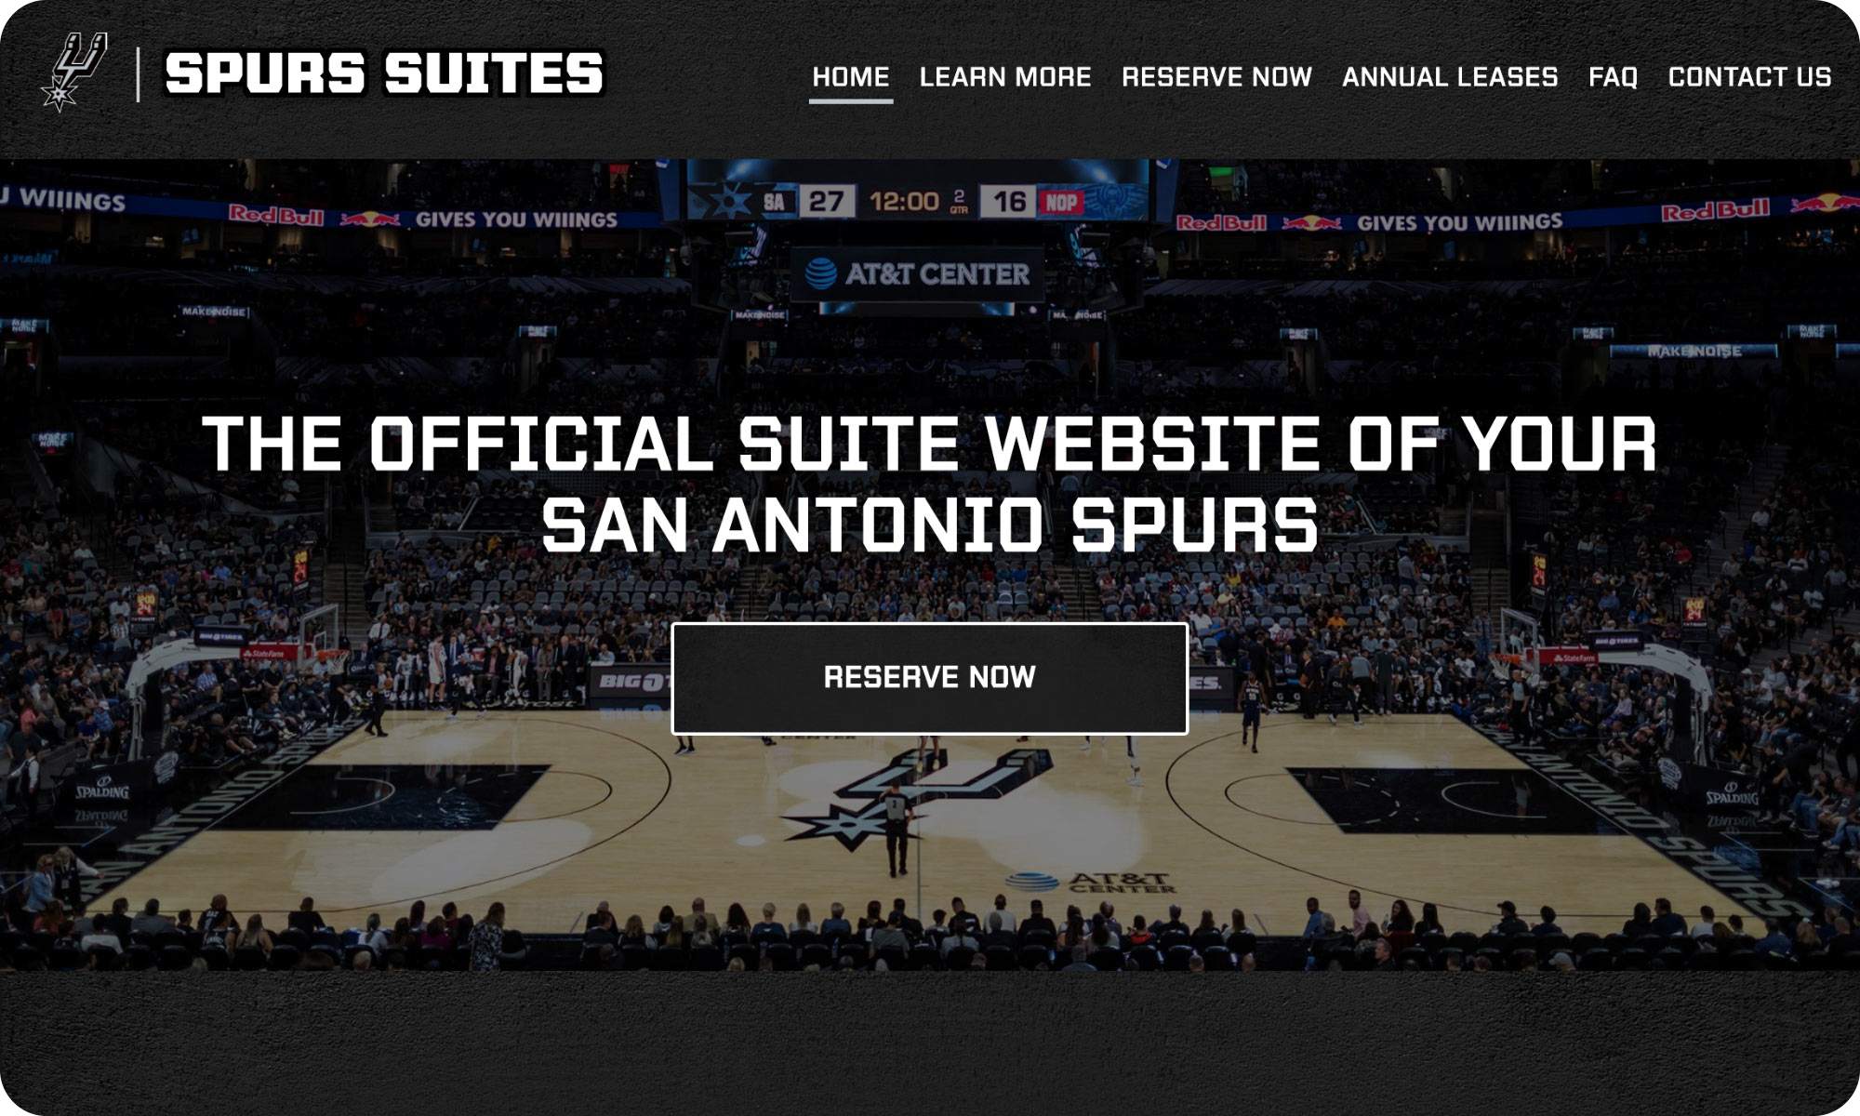The width and height of the screenshot is (1860, 1116).
Task: Navigate to the FAQ page
Action: click(x=1613, y=77)
